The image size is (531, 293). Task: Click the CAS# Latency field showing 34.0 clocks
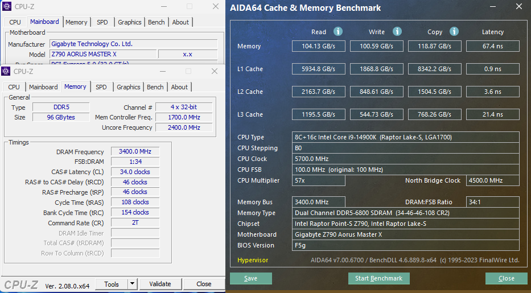point(135,172)
